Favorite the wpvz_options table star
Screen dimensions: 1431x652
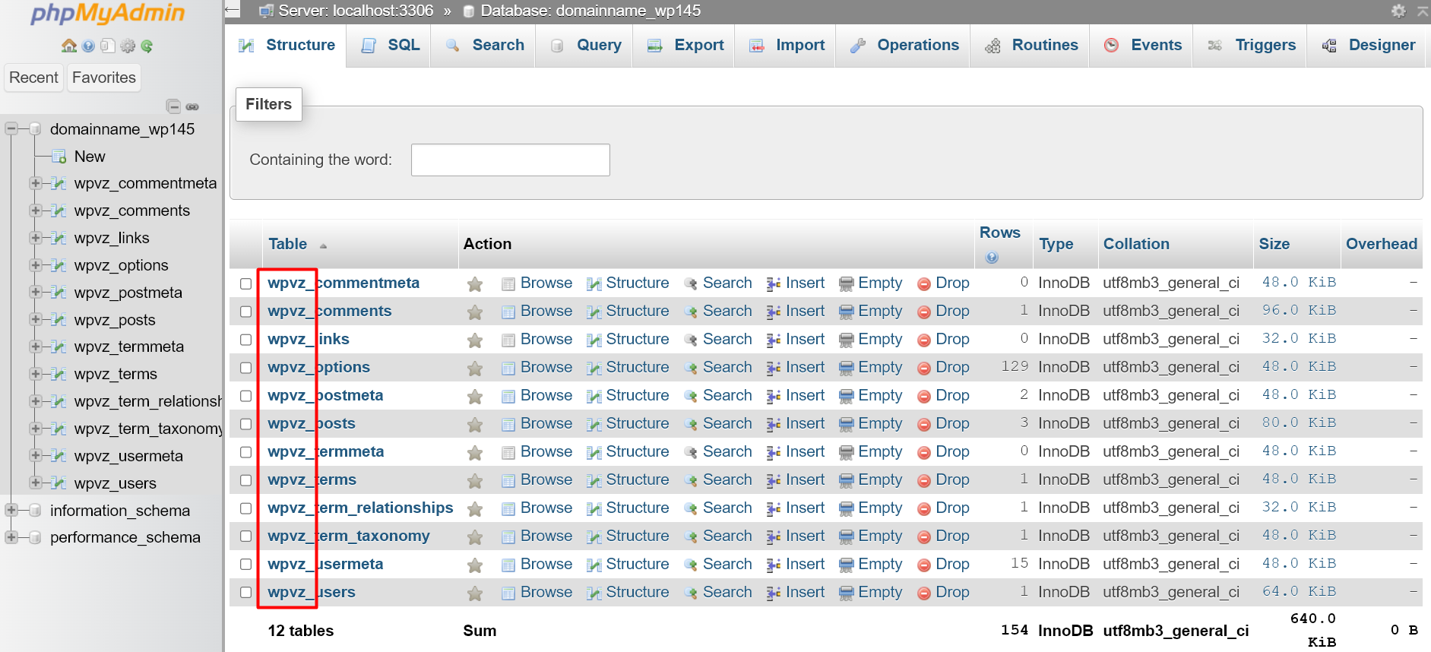475,368
